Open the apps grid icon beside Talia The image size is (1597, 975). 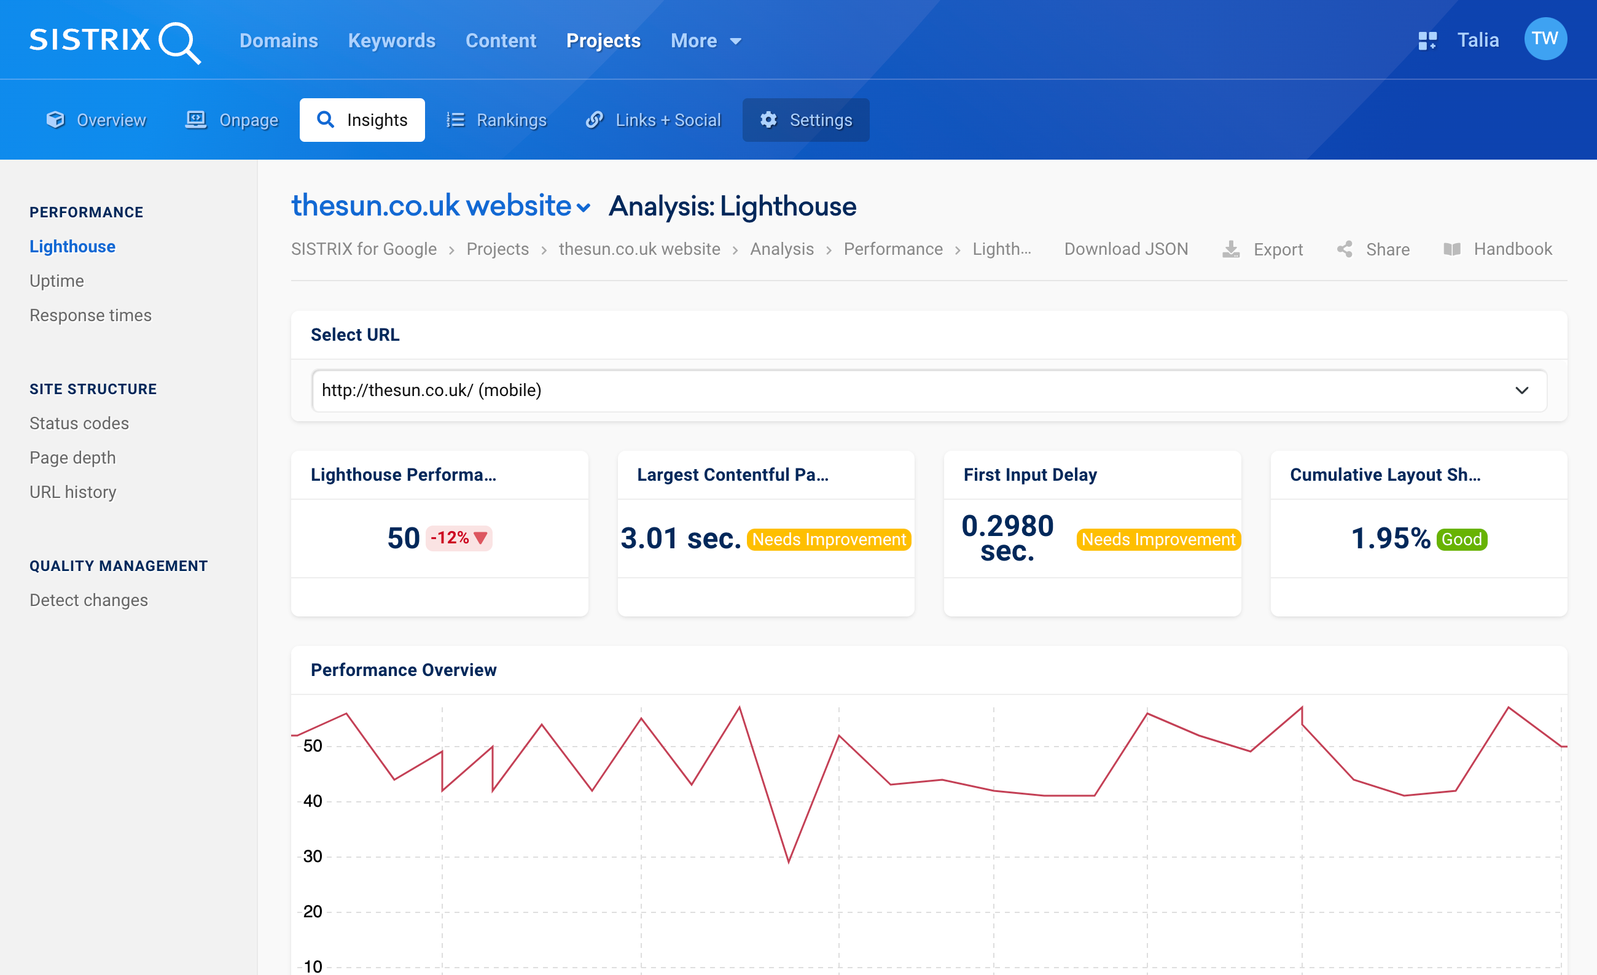coord(1427,41)
